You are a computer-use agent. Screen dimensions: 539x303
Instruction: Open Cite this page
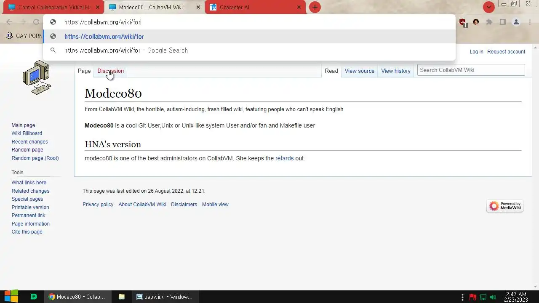tap(27, 232)
